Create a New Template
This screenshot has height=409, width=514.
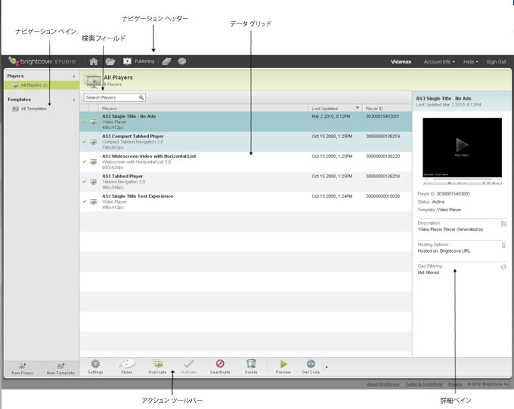(60, 368)
